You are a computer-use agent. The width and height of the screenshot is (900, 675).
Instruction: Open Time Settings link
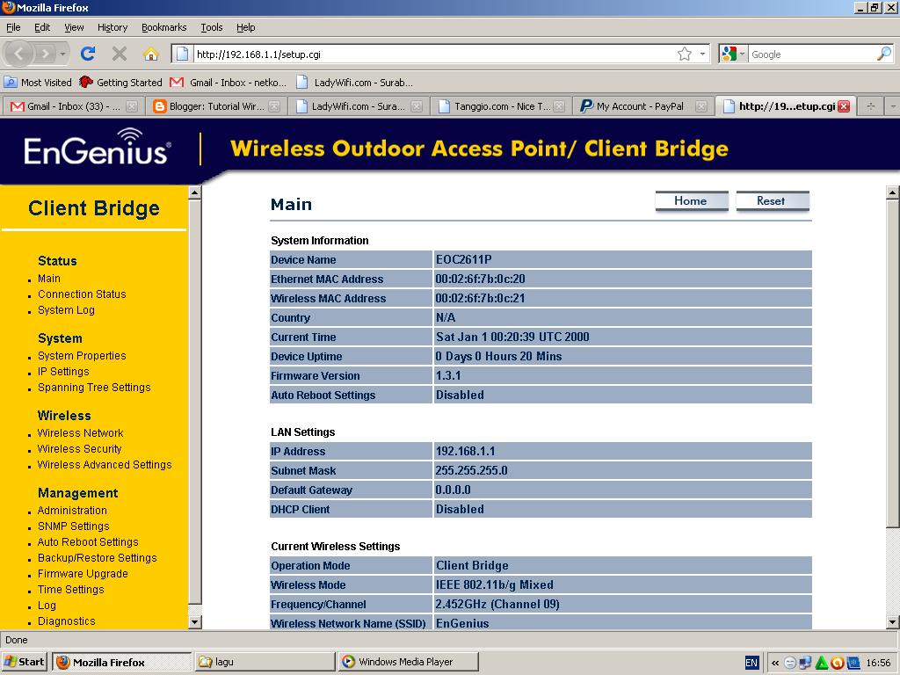(70, 590)
